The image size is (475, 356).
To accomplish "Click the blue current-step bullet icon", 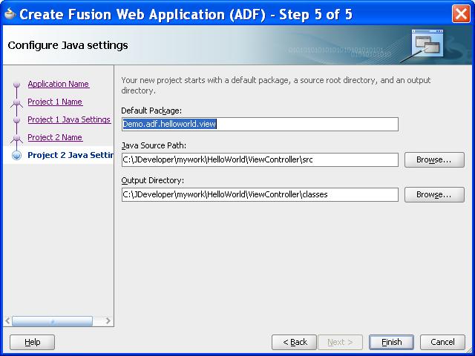I will coord(16,155).
